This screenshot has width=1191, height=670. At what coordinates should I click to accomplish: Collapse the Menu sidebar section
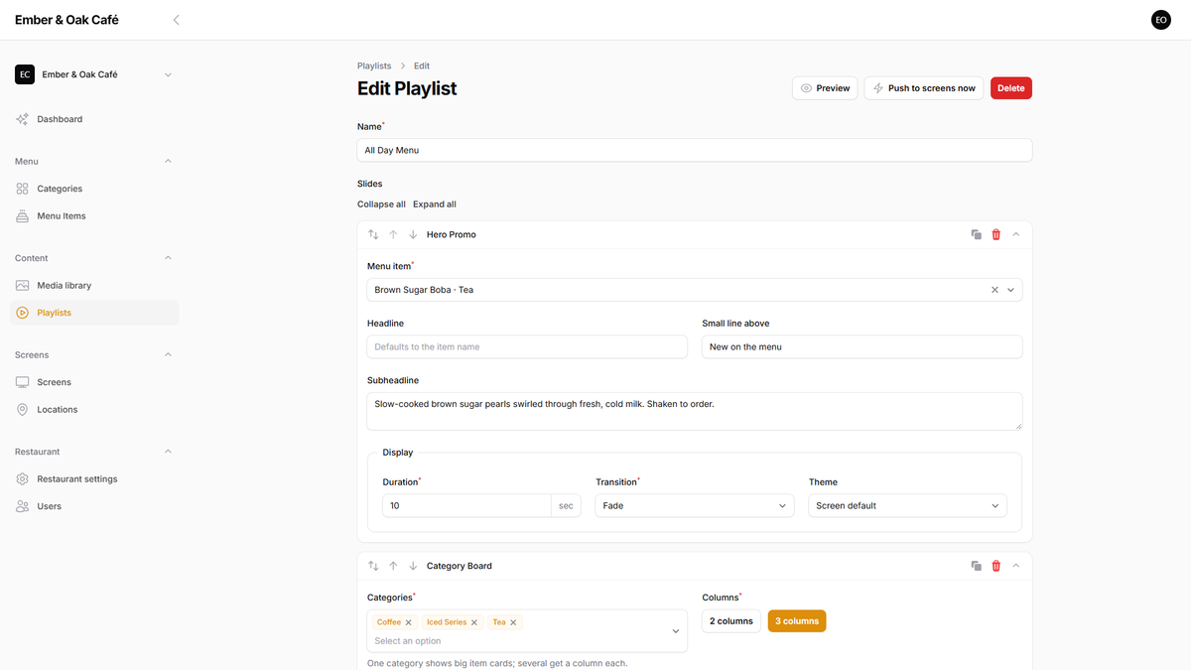[x=168, y=161]
